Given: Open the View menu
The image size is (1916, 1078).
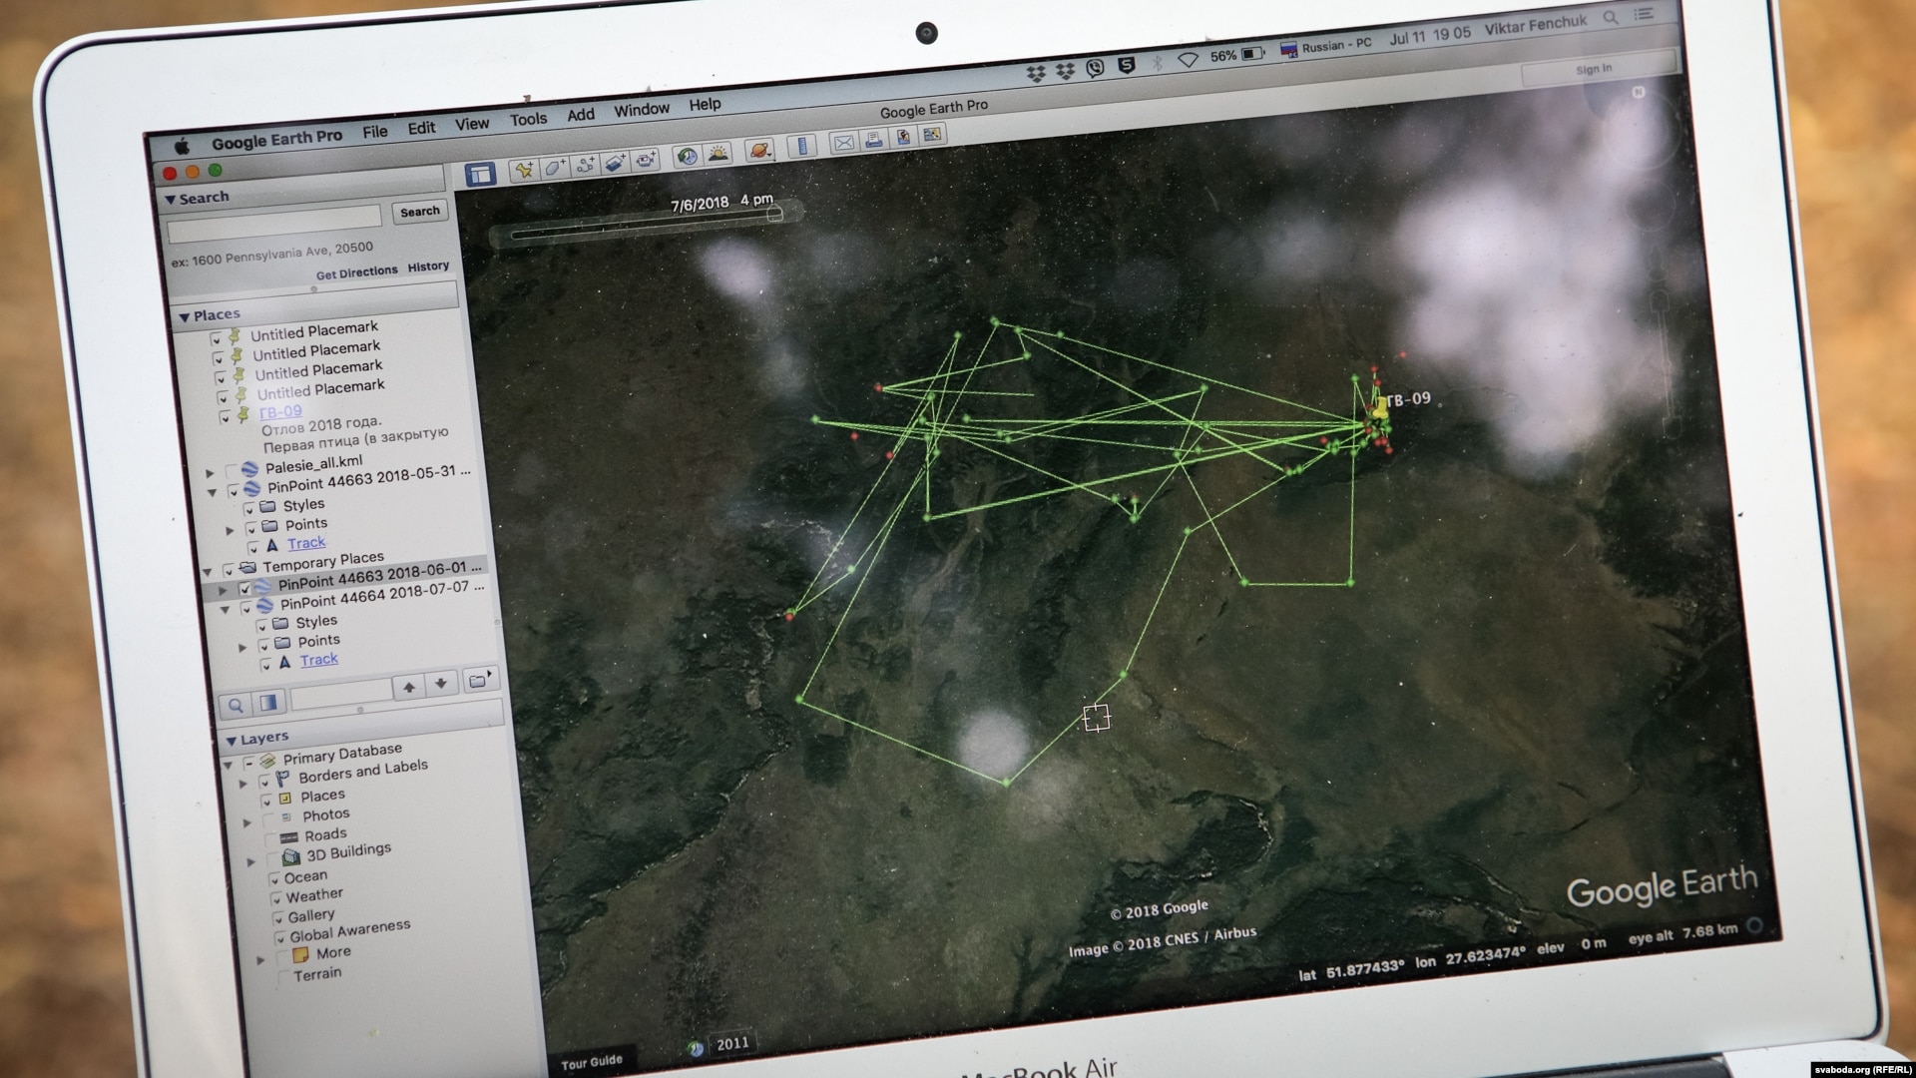Looking at the screenshot, I should [x=472, y=125].
